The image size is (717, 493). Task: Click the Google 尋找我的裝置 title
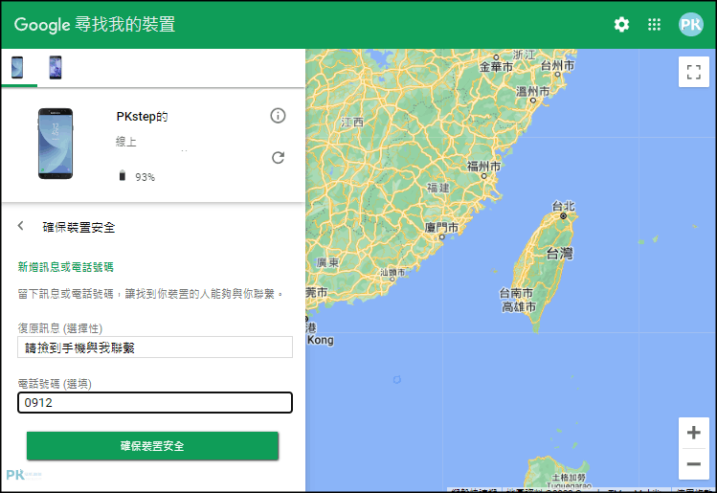95,24
